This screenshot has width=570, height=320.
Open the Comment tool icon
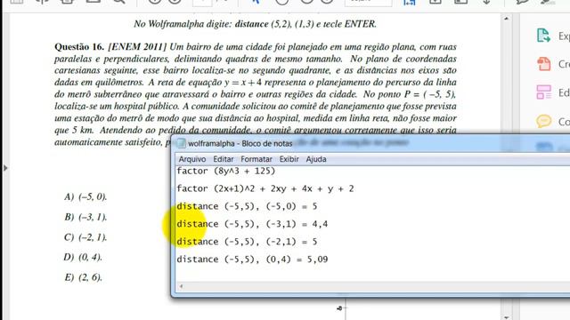(x=544, y=121)
